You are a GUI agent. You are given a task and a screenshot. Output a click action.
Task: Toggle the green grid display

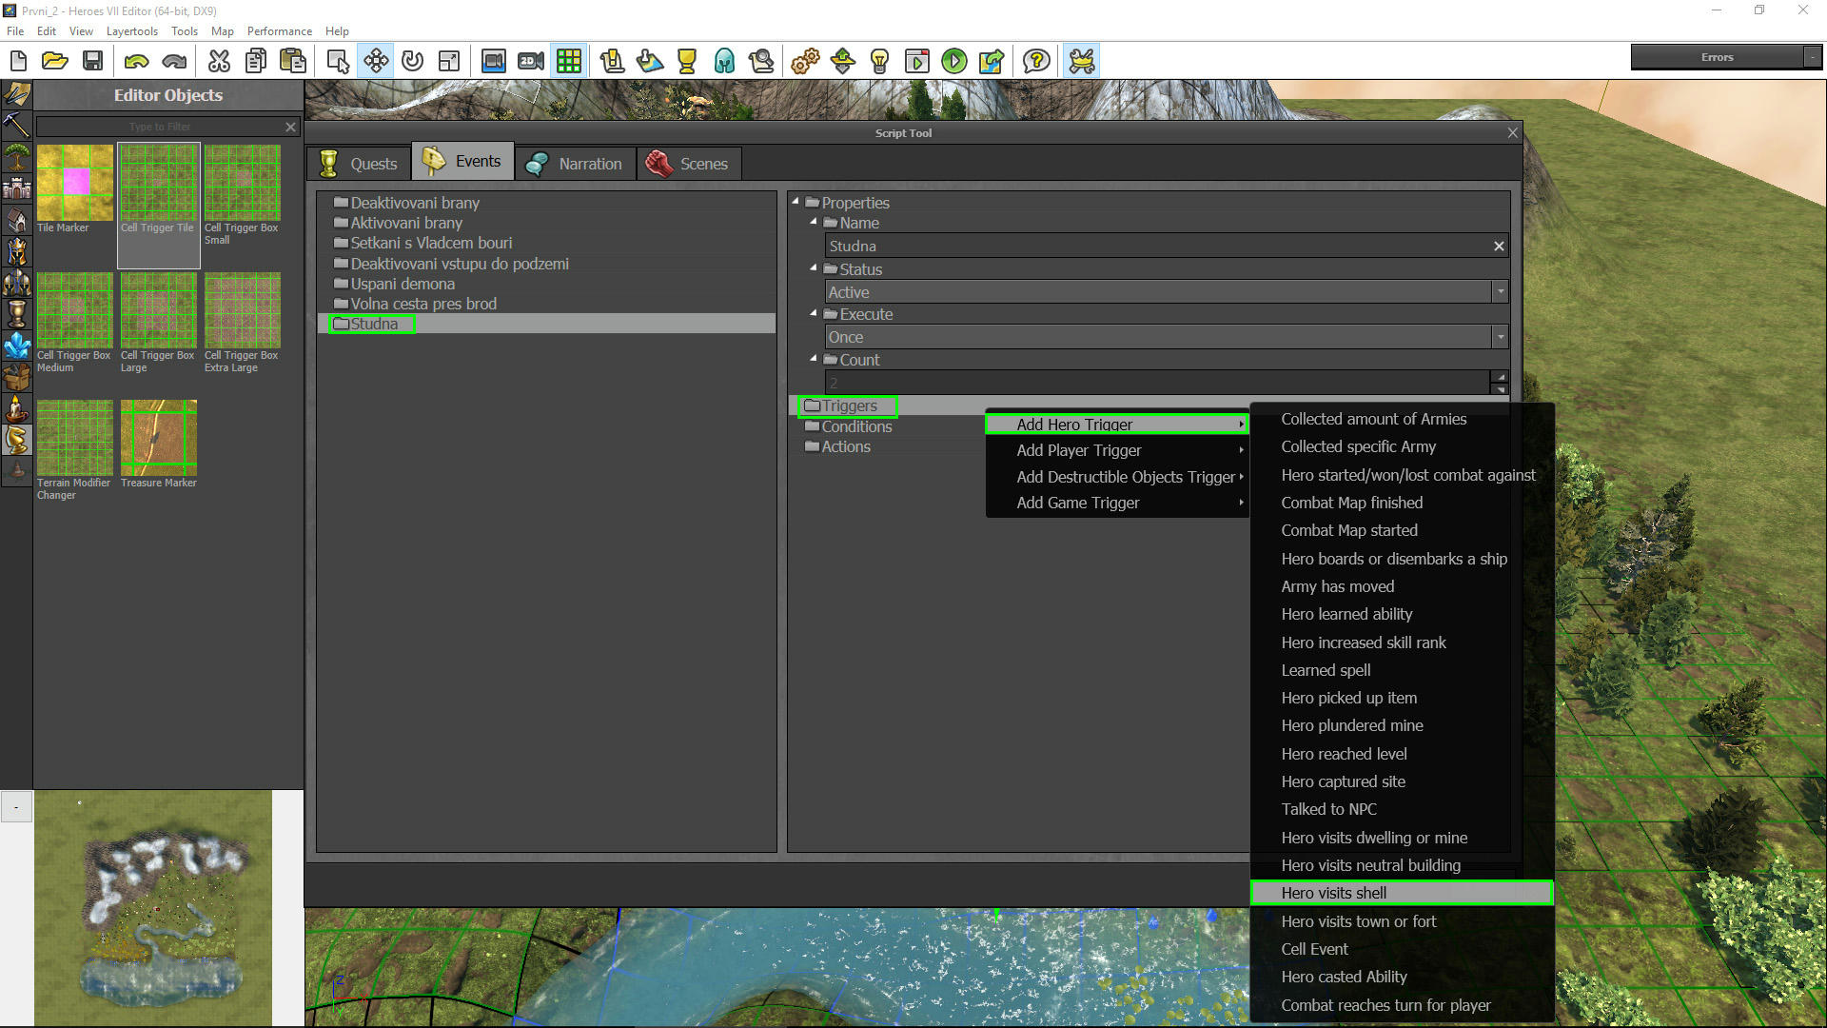(569, 62)
